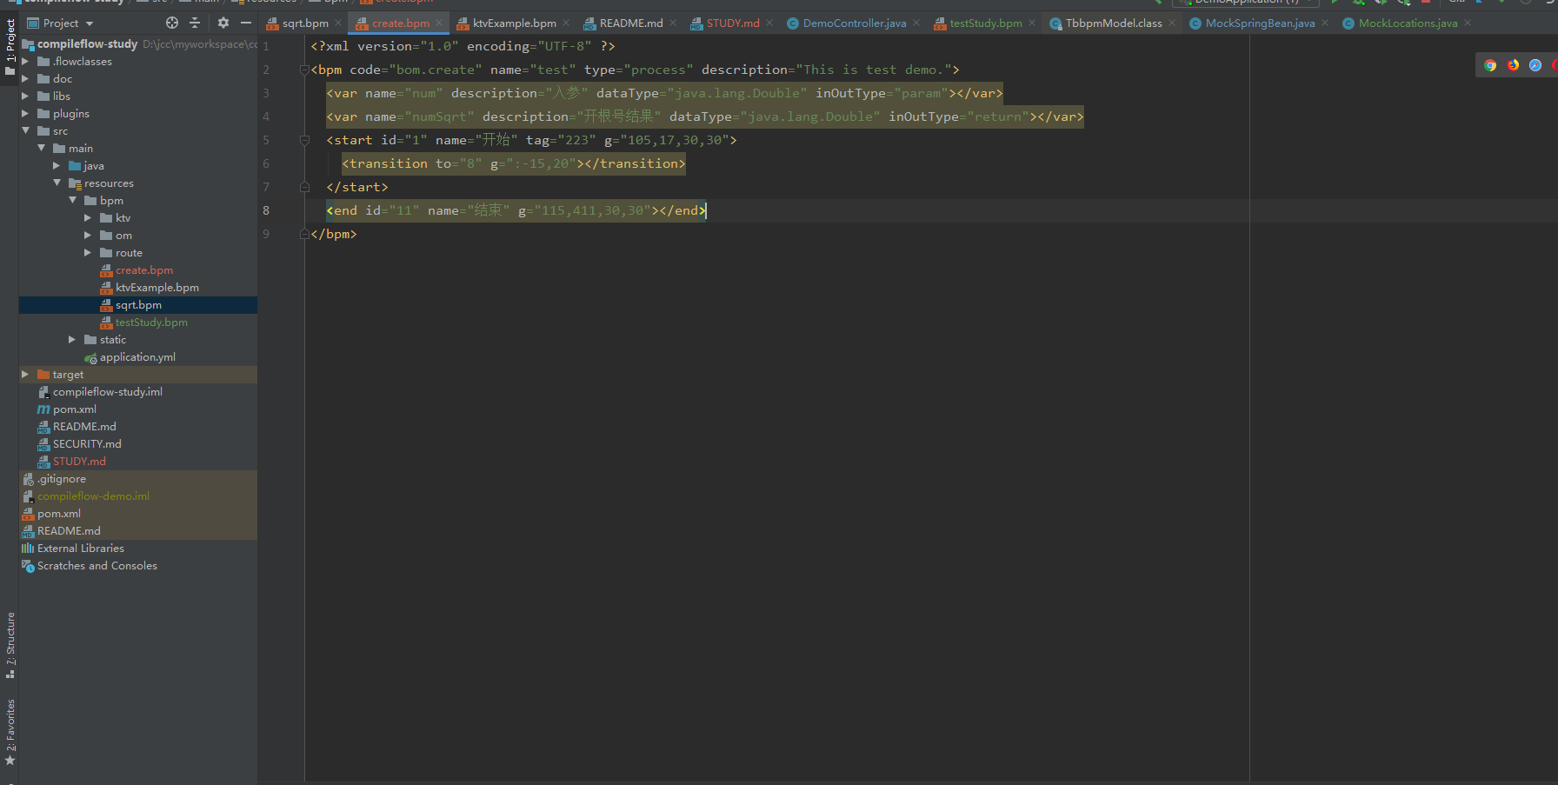
Task: Expand the plugins folder arrow
Action: (x=25, y=114)
